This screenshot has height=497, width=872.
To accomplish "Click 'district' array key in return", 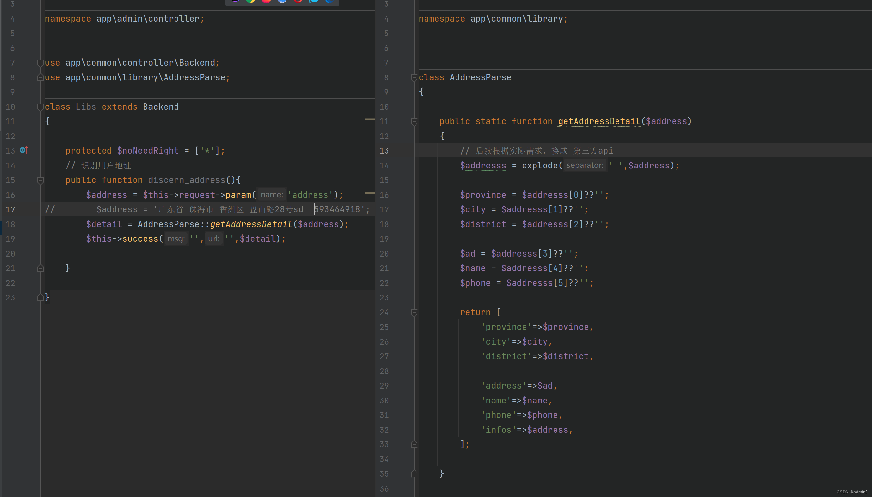I will coord(506,356).
